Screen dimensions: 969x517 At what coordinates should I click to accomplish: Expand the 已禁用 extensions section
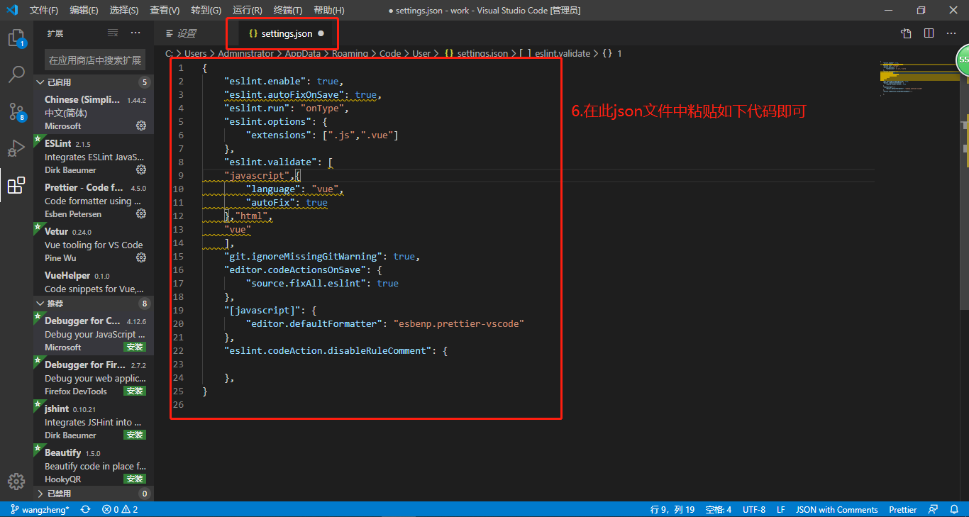40,494
